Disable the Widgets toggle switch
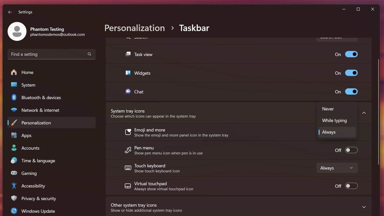The image size is (384, 216). click(x=351, y=73)
